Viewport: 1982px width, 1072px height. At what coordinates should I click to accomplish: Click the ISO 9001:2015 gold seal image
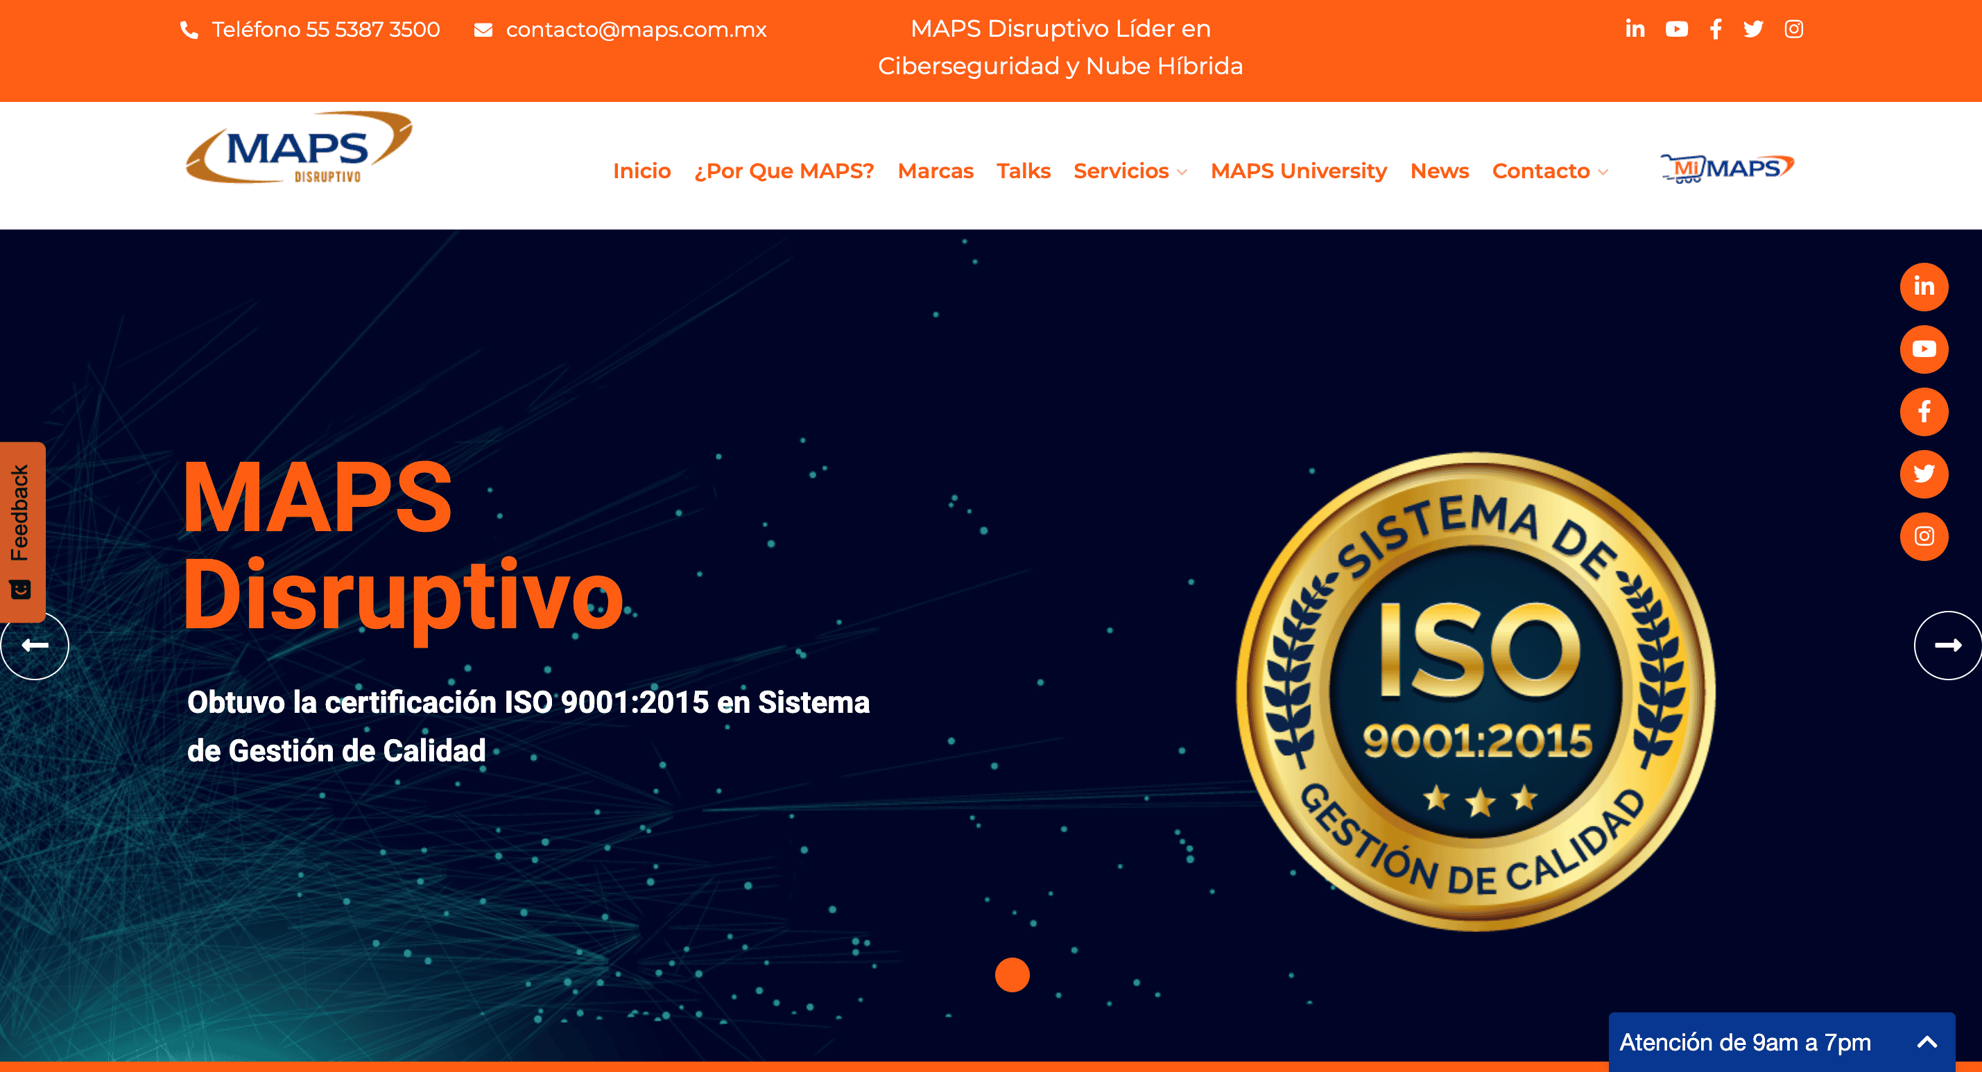[1476, 691]
